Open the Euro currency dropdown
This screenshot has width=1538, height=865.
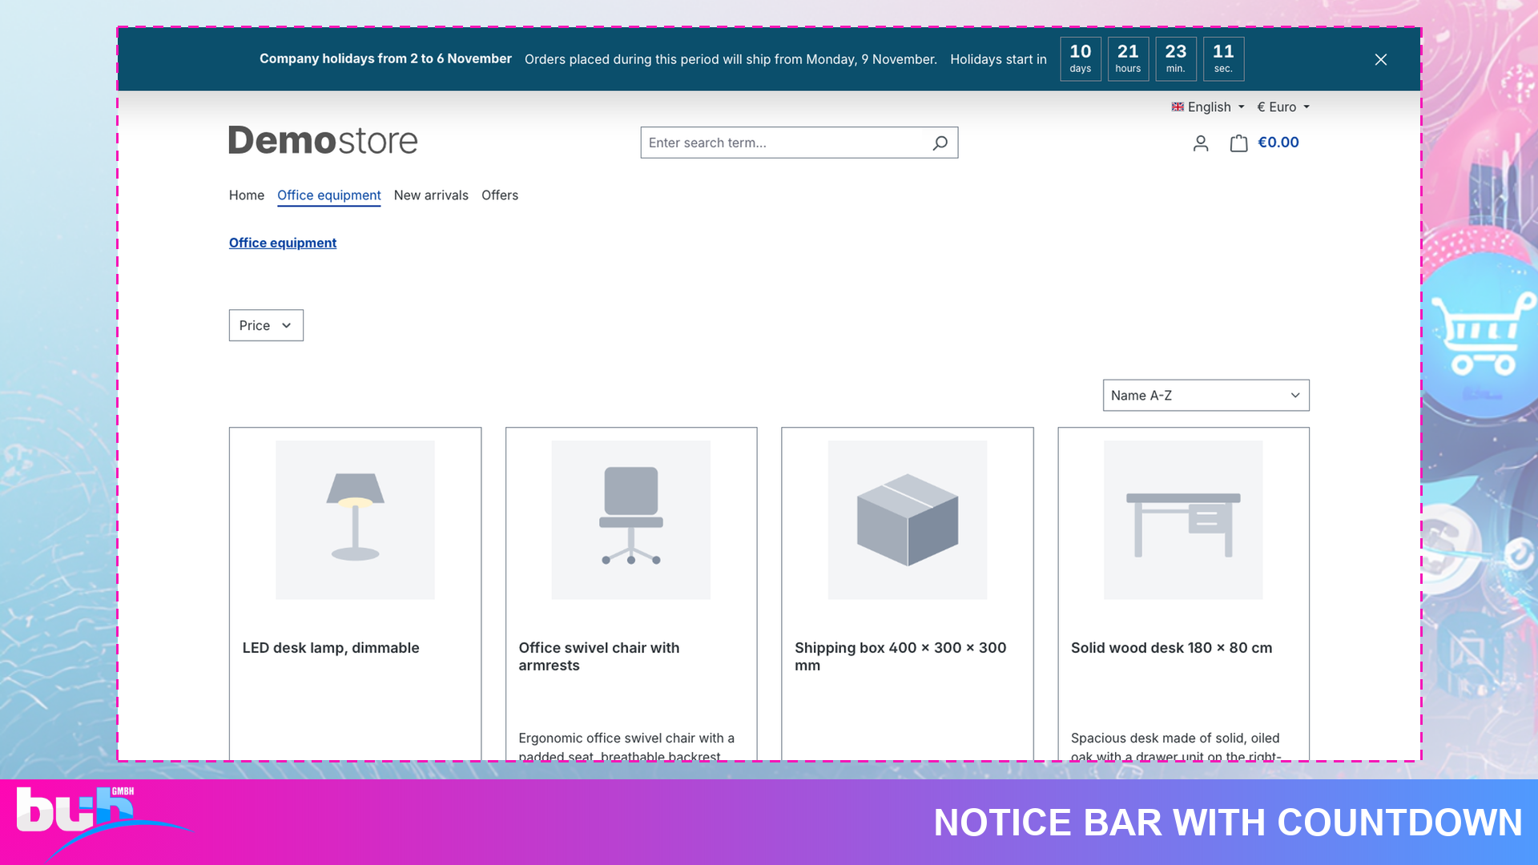coord(1283,107)
